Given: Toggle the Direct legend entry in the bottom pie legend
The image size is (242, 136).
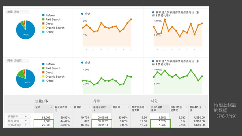Looking at the screenshot, I should 49,72.
